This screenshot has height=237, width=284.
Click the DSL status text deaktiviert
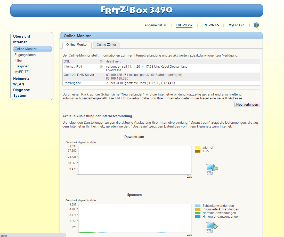click(113, 61)
